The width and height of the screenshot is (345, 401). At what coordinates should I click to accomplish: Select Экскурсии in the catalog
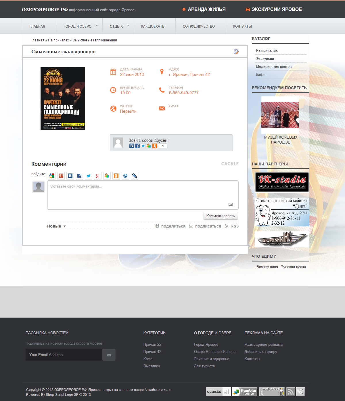[265, 59]
